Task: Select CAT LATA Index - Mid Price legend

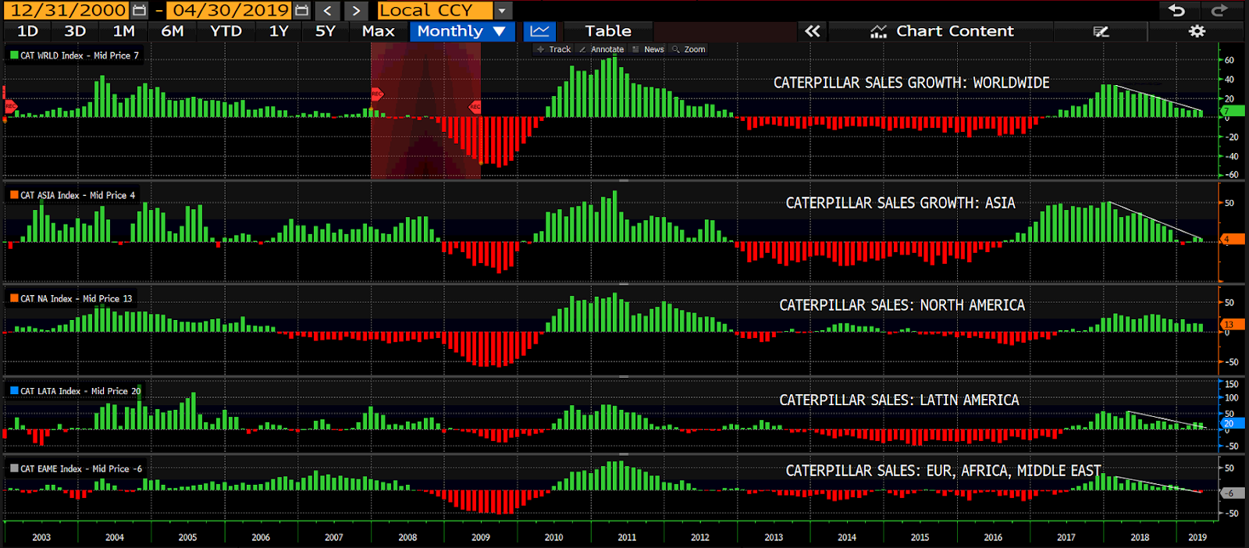Action: tap(80, 391)
